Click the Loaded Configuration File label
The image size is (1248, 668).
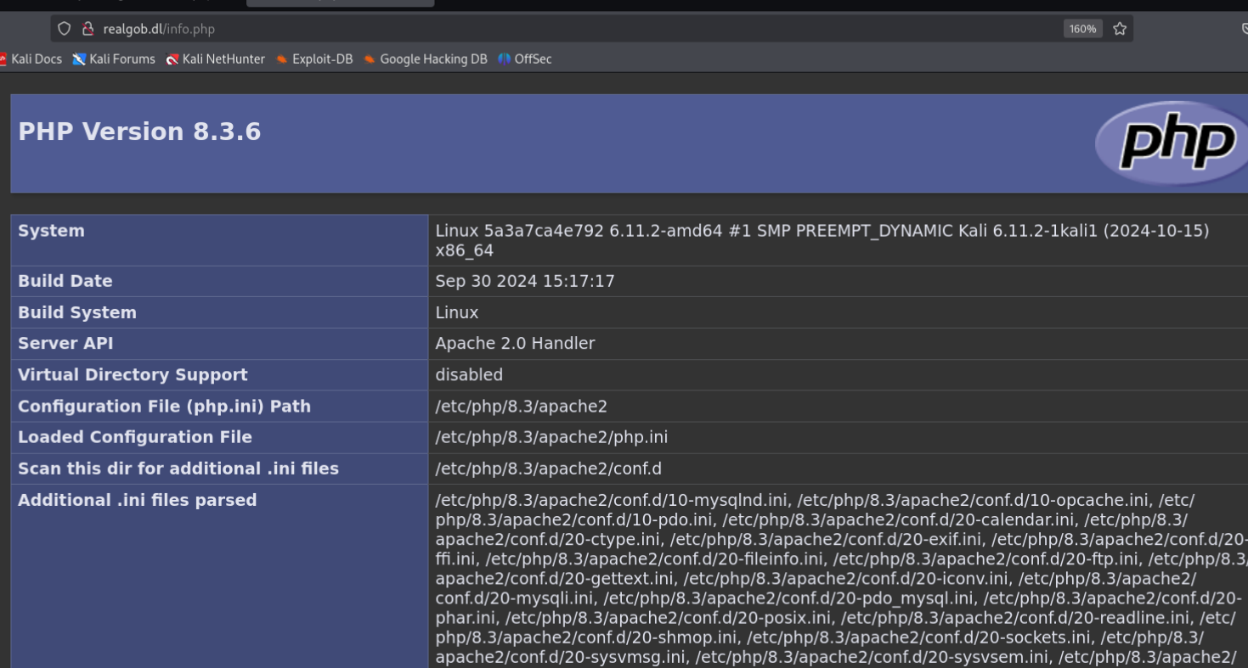click(135, 437)
